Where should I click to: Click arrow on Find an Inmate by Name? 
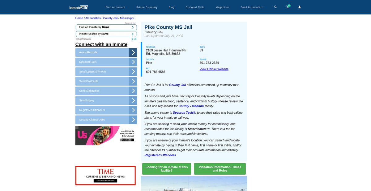pyautogui.click(x=133, y=27)
